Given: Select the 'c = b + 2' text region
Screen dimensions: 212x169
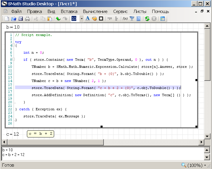Looking at the screenshot, I should 41,134.
